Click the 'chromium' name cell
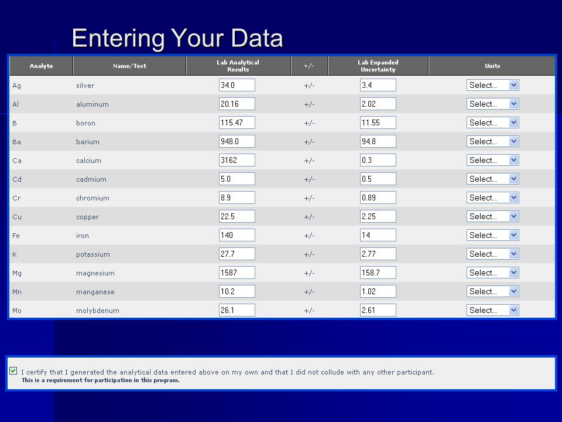562x422 pixels. click(x=92, y=198)
